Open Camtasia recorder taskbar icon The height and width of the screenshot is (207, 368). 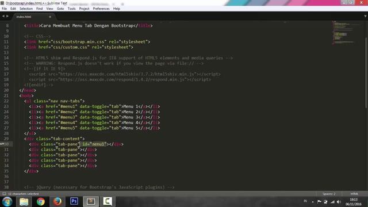pyautogui.click(x=108, y=202)
